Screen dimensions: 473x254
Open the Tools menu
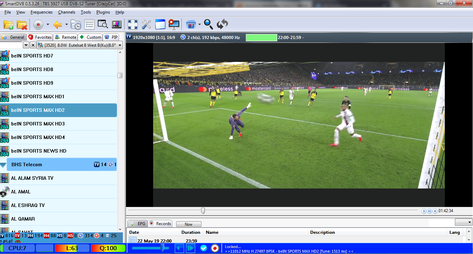tap(86, 12)
